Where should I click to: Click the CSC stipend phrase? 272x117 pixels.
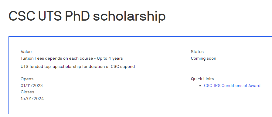(x=123, y=66)
